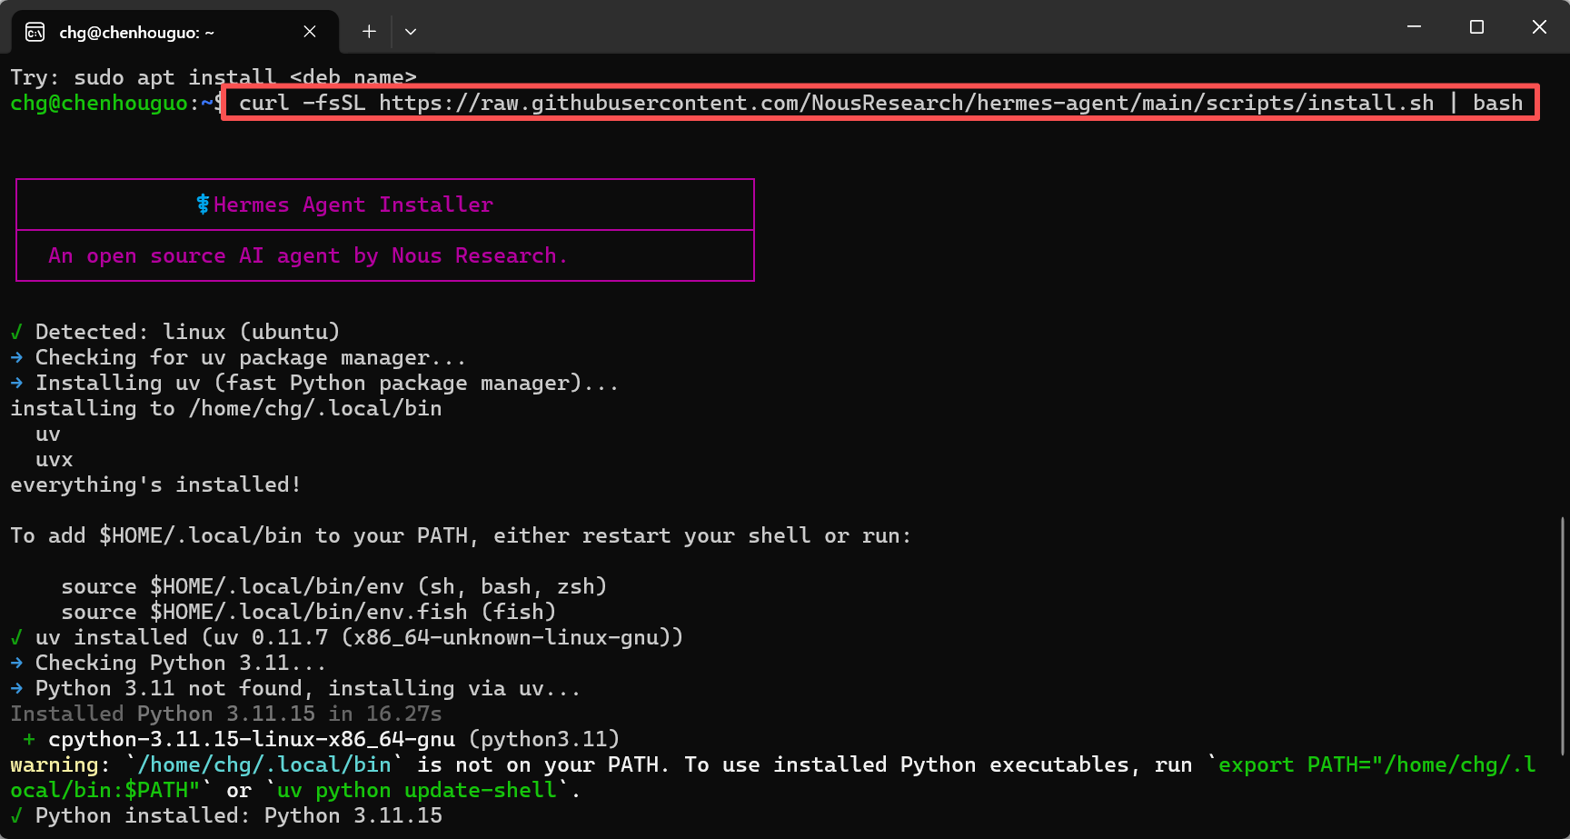The width and height of the screenshot is (1570, 839).
Task: Close the chg@chenhouguo tab
Action: (x=310, y=32)
